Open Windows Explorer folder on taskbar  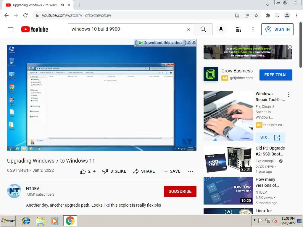41,221
